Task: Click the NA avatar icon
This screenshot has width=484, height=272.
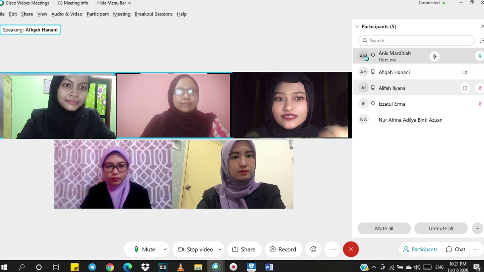Action: 363,120
